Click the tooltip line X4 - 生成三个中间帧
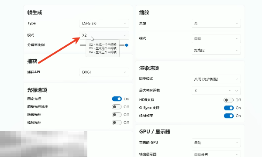262x157 pixels. (x=103, y=52)
